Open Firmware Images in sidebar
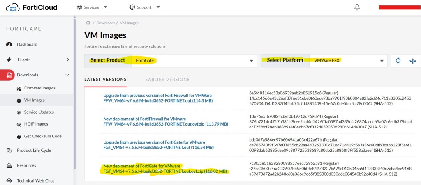Image resolution: width=421 pixels, height=185 pixels. 39,88
